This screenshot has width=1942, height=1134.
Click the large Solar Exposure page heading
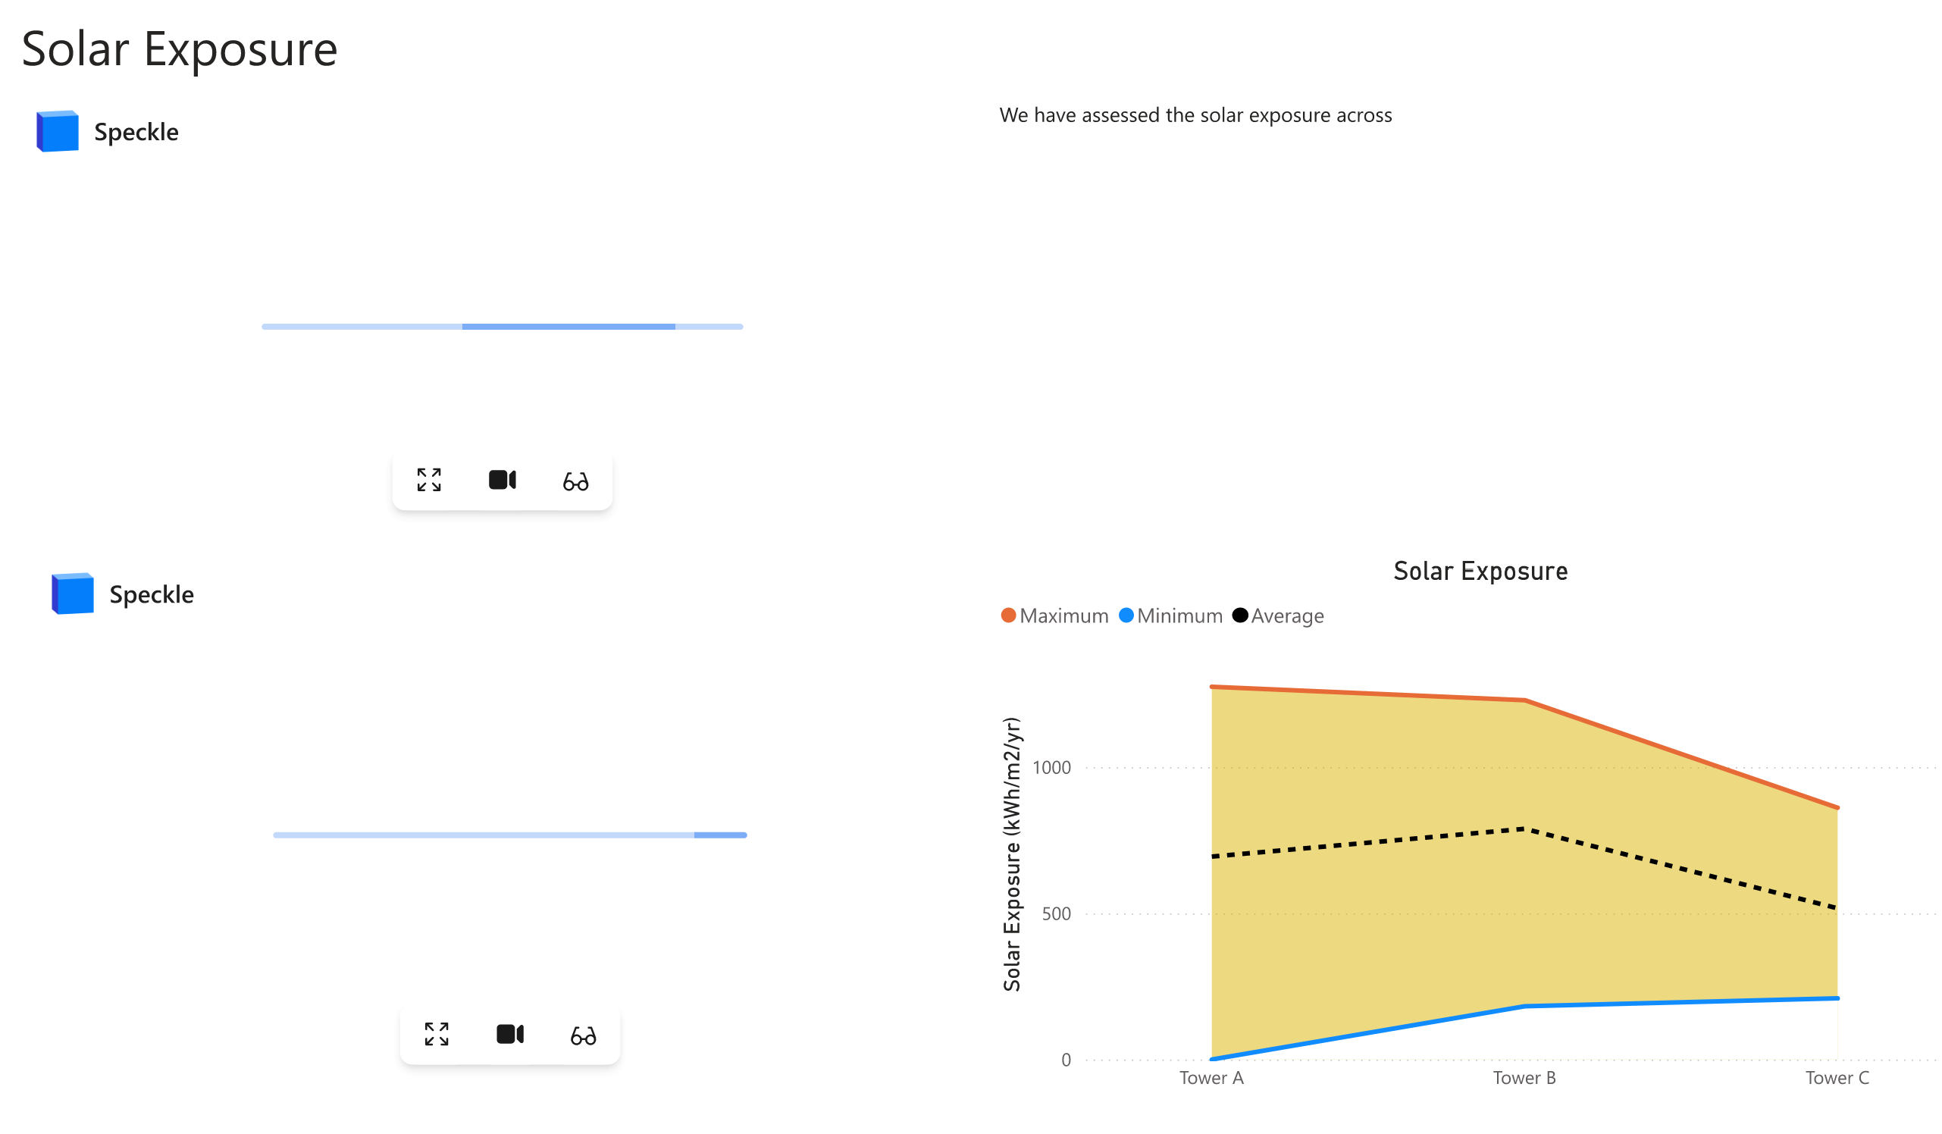coord(180,49)
